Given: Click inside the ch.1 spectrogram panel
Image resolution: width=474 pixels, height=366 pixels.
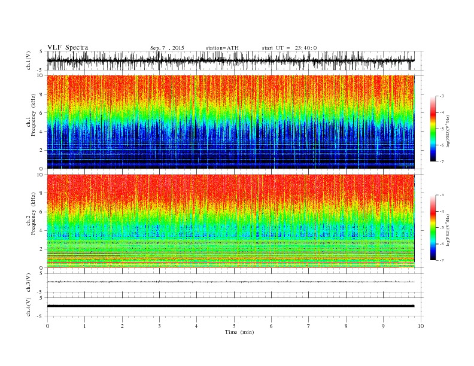Looking at the screenshot, I should 230,122.
